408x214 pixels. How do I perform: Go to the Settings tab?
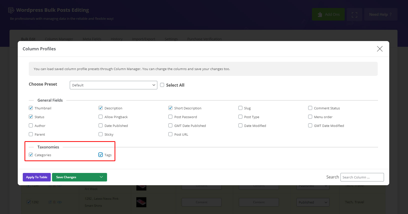click(x=171, y=39)
